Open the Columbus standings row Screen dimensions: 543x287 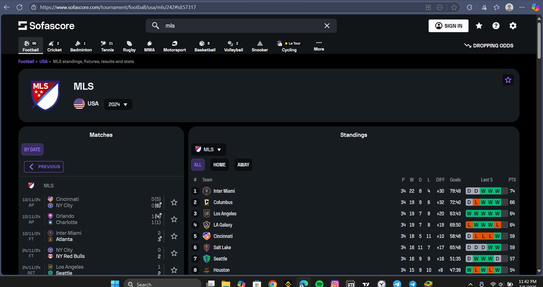(x=355, y=202)
